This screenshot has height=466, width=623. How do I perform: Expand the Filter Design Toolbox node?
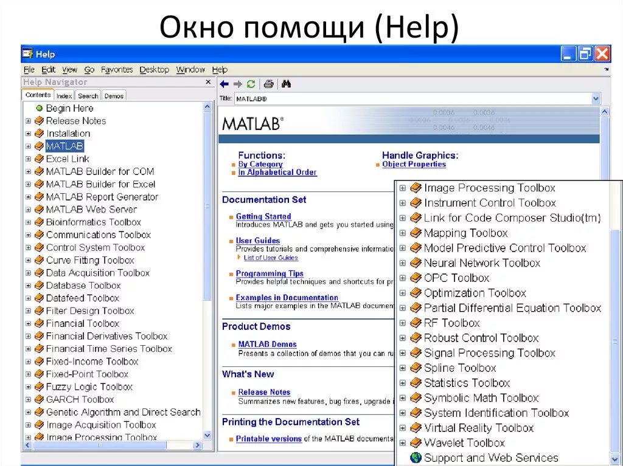click(x=28, y=311)
